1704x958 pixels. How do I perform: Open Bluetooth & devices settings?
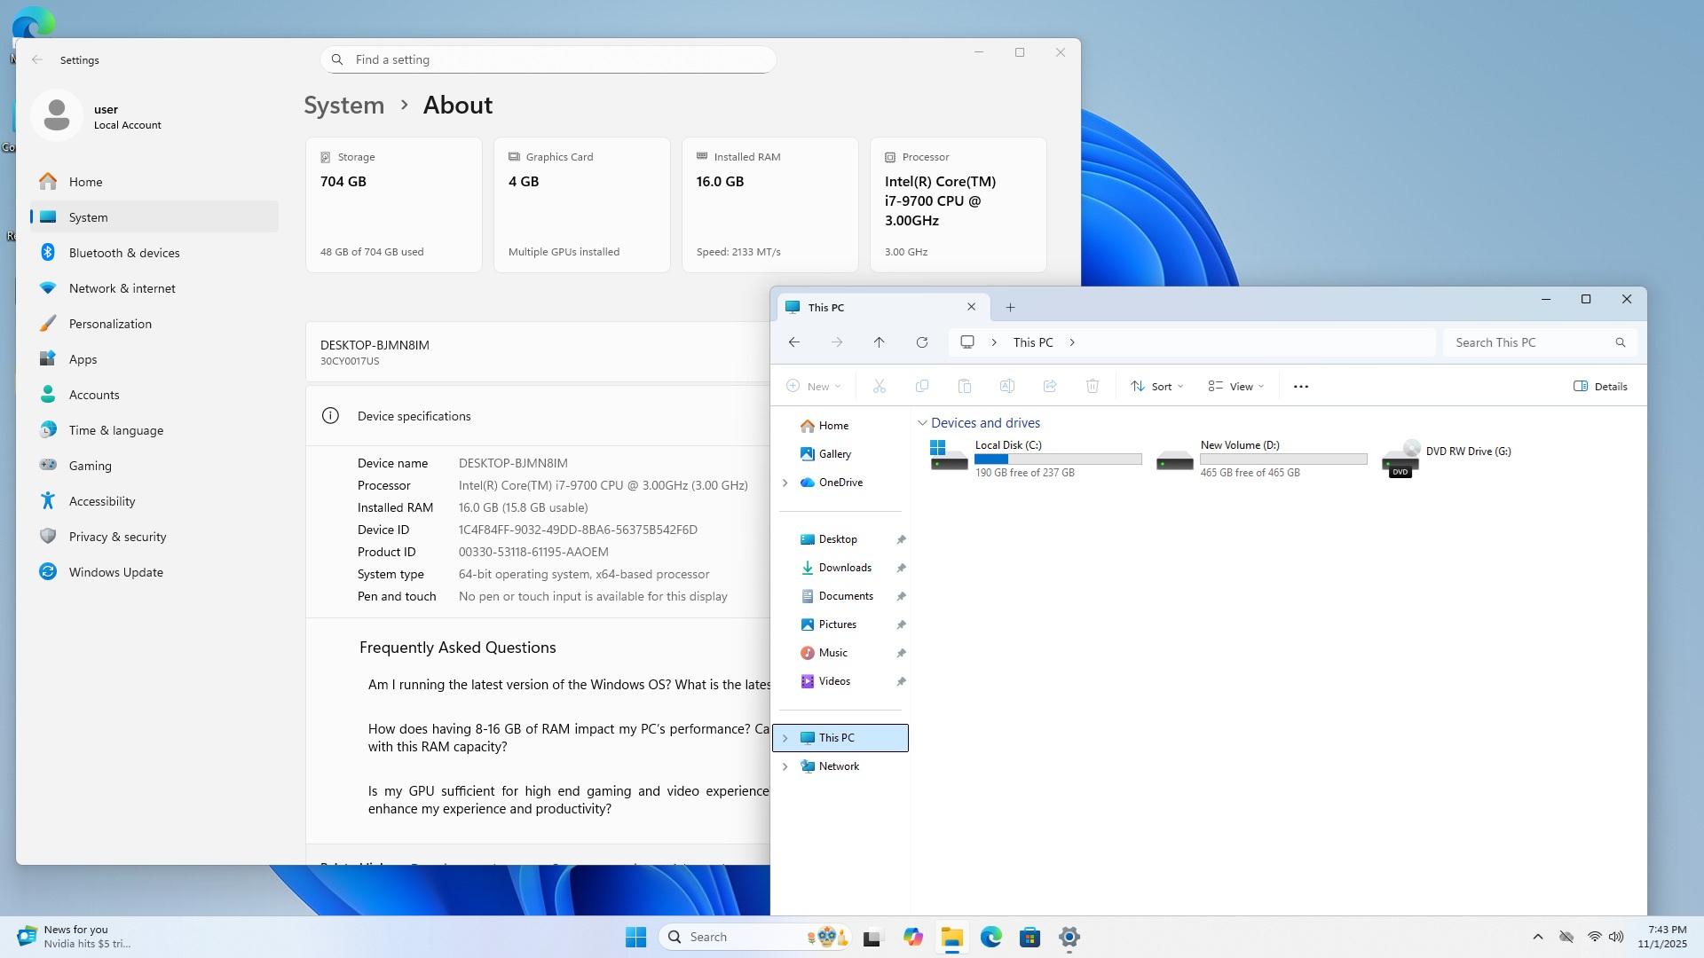coord(154,253)
